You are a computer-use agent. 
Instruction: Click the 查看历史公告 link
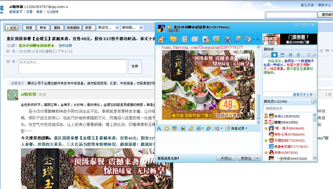(x=304, y=94)
